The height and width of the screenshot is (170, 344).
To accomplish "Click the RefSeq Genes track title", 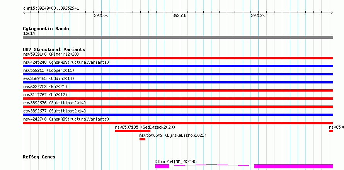I will (x=39, y=157).
